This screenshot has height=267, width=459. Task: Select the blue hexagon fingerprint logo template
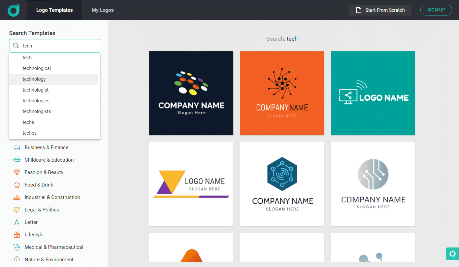[x=282, y=184]
